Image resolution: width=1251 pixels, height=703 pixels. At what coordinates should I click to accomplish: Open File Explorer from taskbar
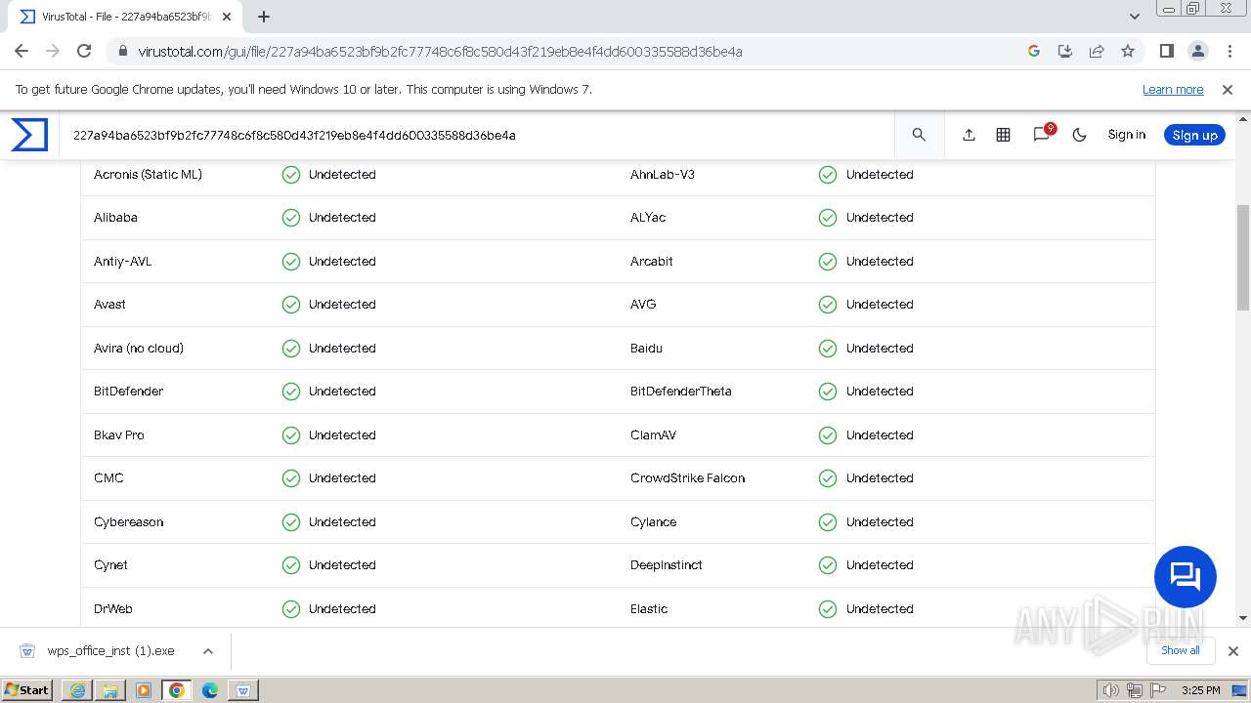[x=110, y=689]
